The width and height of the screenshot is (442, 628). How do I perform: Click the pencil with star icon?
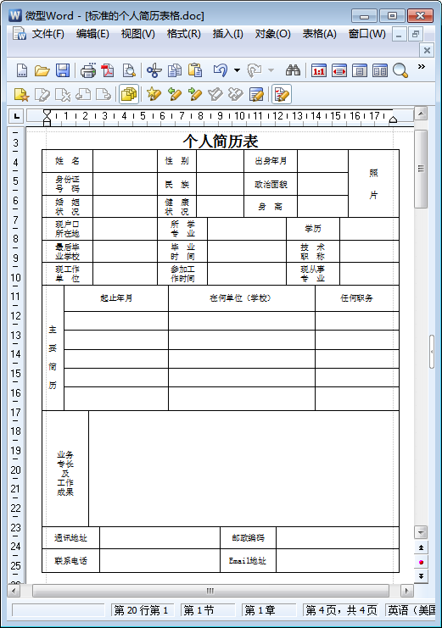coord(154,95)
